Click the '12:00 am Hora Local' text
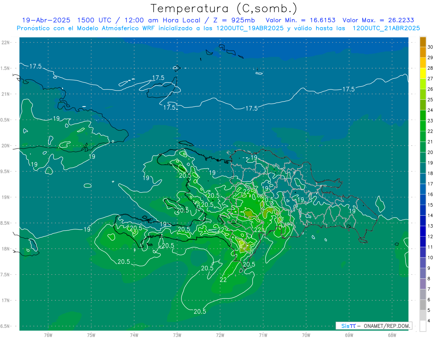The image size is (440, 340). pos(163,20)
